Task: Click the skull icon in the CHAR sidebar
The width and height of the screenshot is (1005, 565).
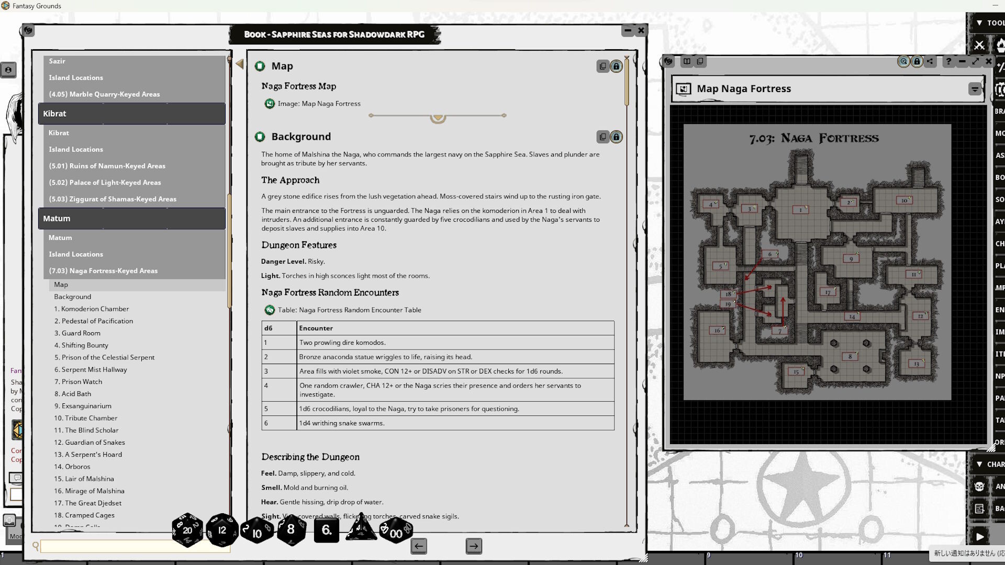Action: 979,486
